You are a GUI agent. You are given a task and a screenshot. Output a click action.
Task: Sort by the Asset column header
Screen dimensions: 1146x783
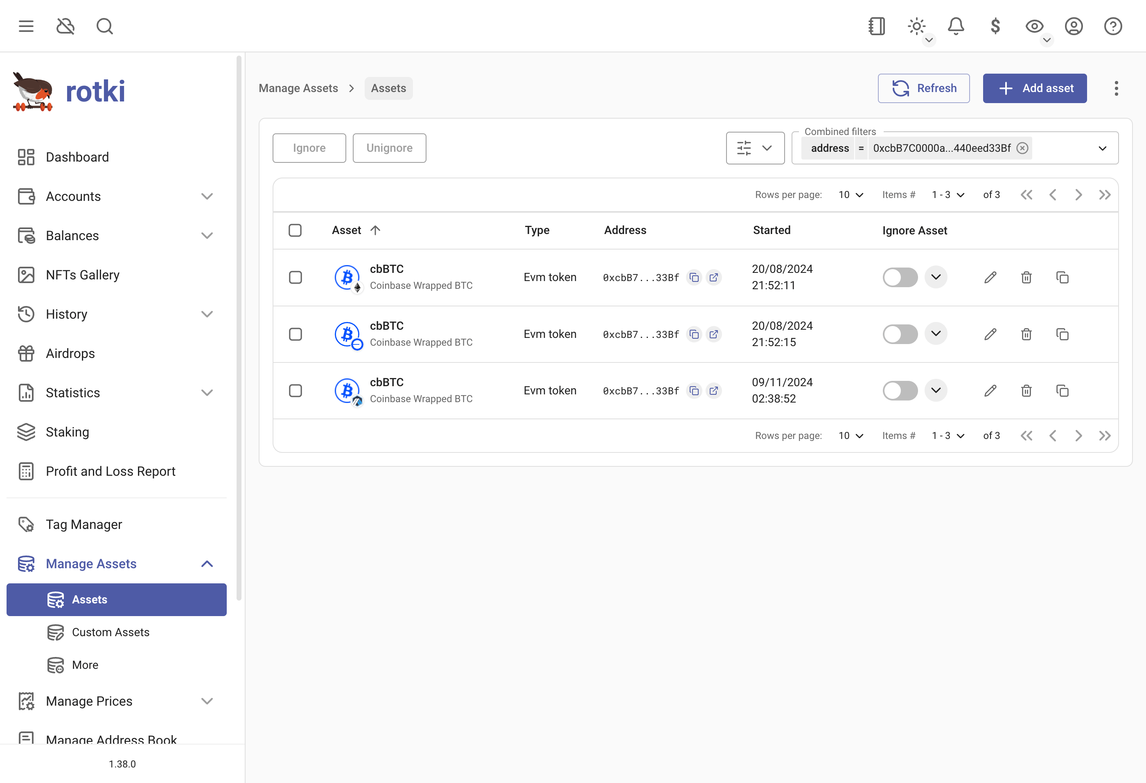[x=356, y=230]
